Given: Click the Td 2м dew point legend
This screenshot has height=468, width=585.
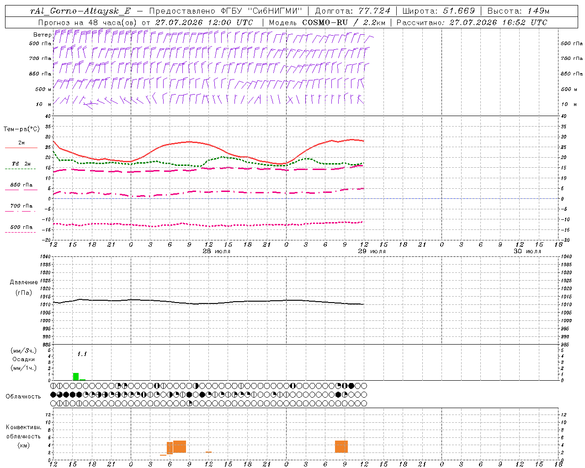Looking at the screenshot, I should click(x=21, y=166).
